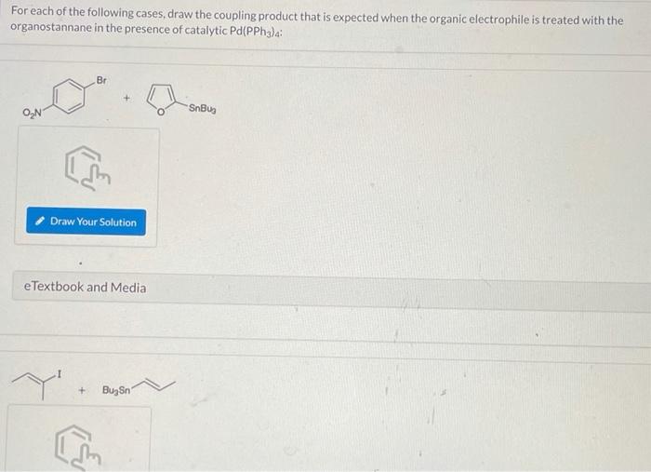Click the plus sign between the first reactants
Image resolution: width=651 pixels, height=472 pixels.
click(x=126, y=99)
